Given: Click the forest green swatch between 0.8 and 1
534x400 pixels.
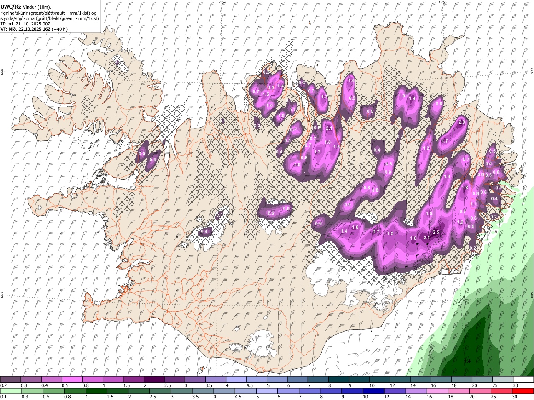Looking at the screenshot, I should pos(75,391).
